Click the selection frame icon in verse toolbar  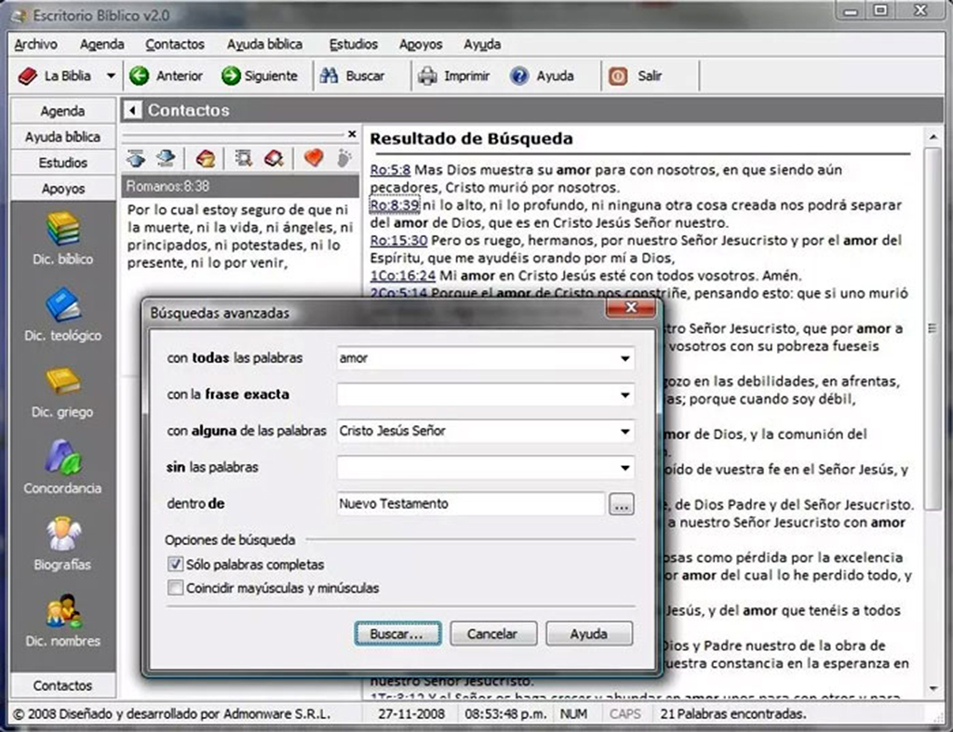click(243, 158)
